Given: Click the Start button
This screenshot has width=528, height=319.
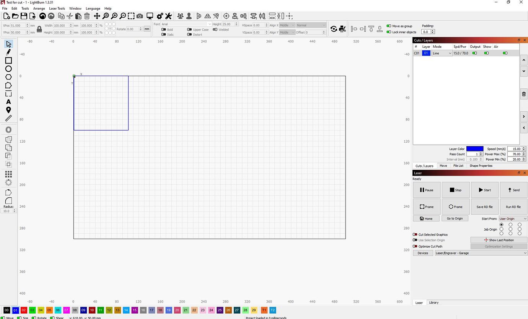Looking at the screenshot, I should tap(484, 190).
